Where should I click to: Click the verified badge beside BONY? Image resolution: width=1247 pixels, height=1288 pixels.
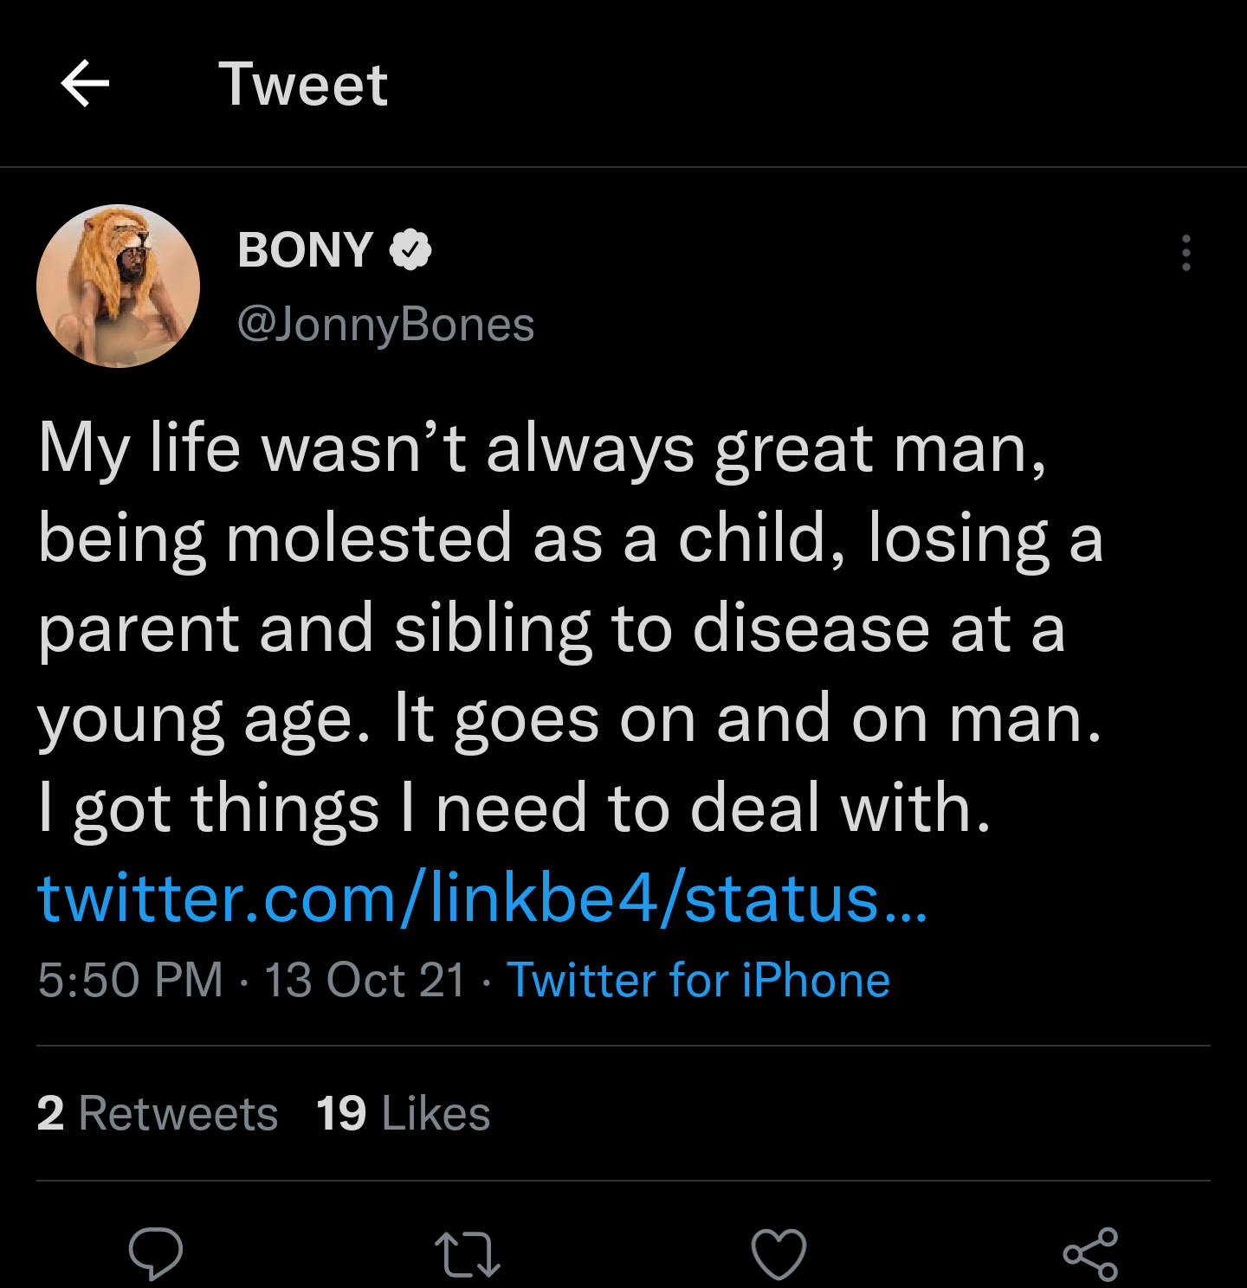pos(410,250)
